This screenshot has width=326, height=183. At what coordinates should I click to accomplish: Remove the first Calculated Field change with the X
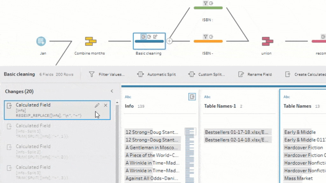[x=106, y=105]
